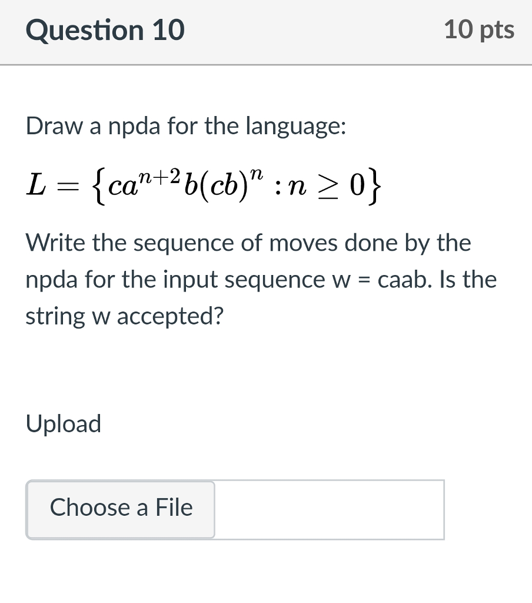Click the Question 10 heading
The image size is (532, 603).
tap(106, 29)
